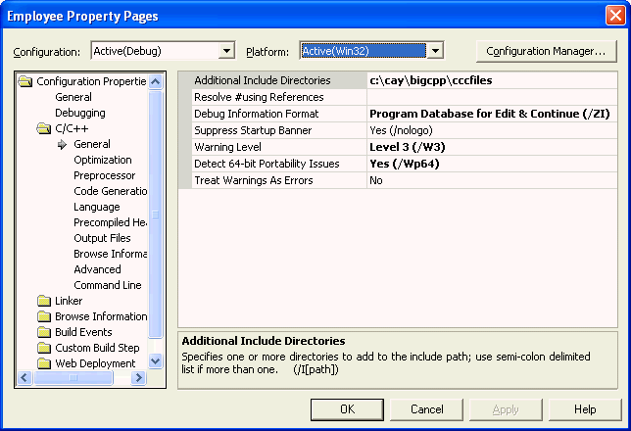The width and height of the screenshot is (631, 431).
Task: Click the arrow marker beside General
Action: tap(63, 145)
